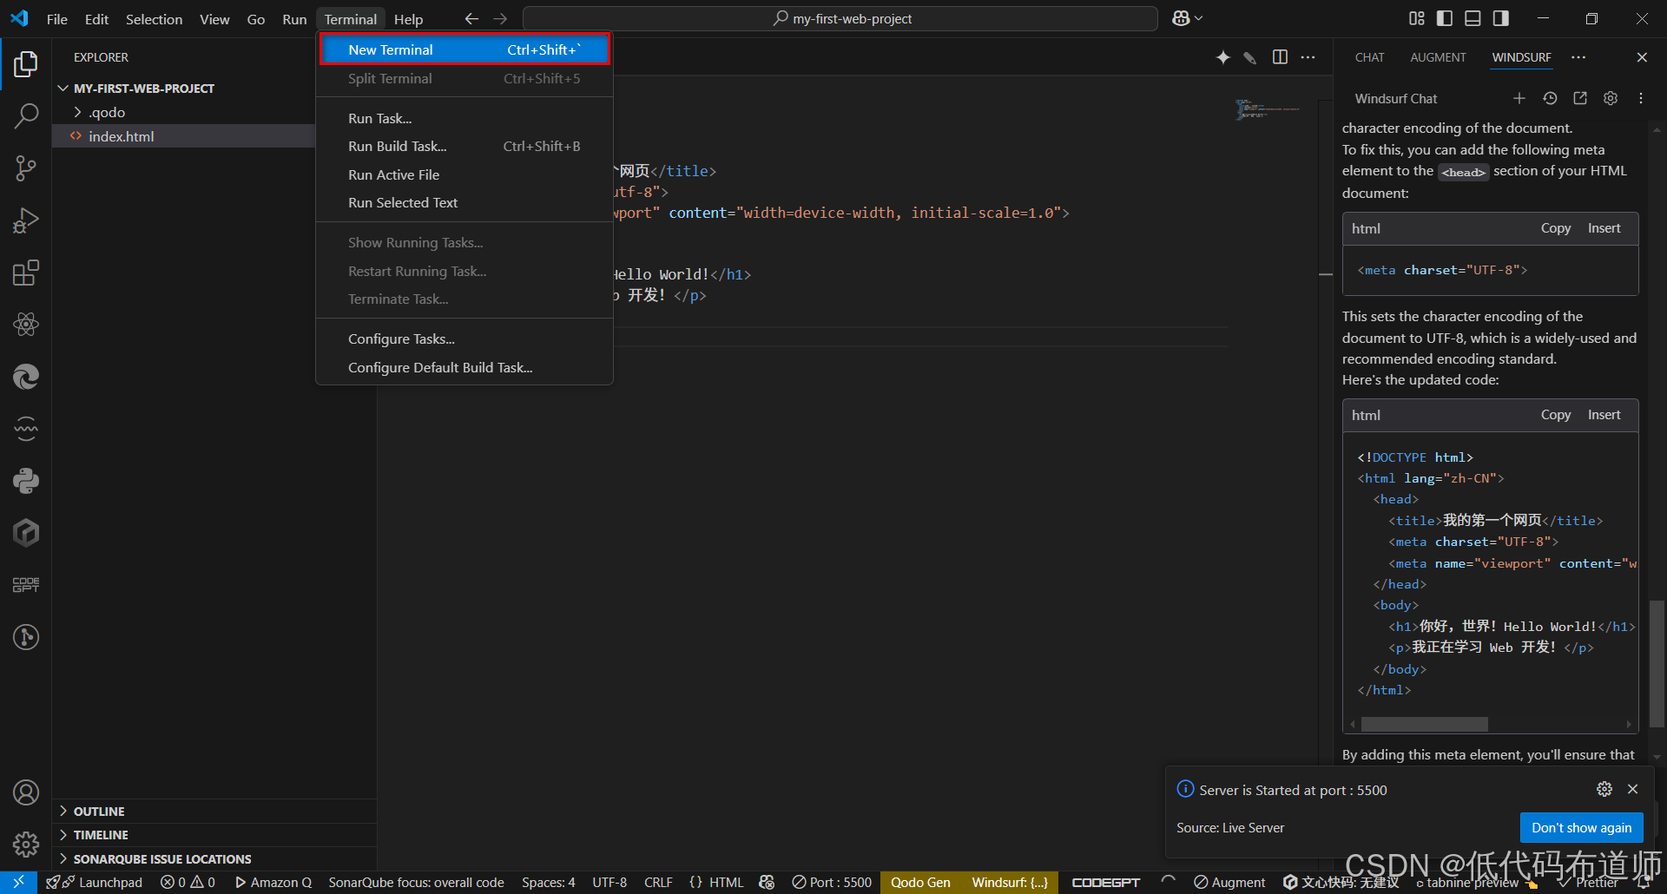Open the Copilot icon in the title bar
Image resolution: width=1667 pixels, height=894 pixels.
click(x=1181, y=18)
